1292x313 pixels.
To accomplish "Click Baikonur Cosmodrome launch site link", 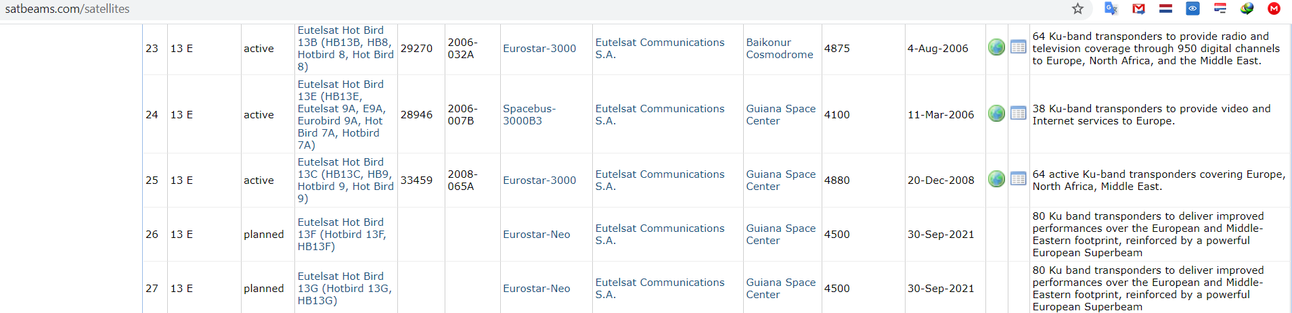I will [780, 49].
